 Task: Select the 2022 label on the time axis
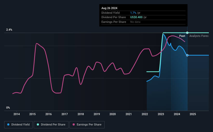tap(145, 114)
